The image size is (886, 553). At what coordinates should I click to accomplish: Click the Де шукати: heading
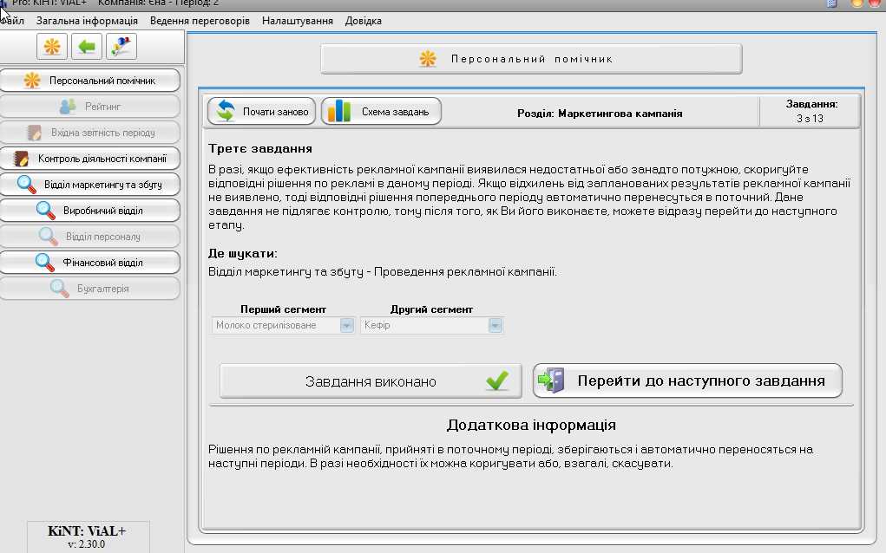[243, 254]
